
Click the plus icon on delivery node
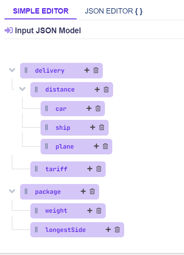tap(87, 70)
